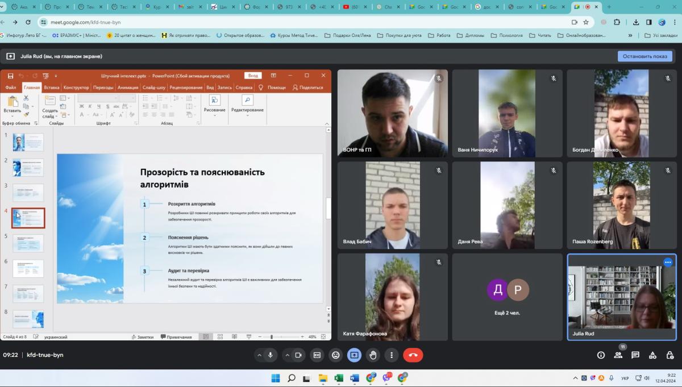
Task: Toggle the microphone on or off
Action: tap(271, 355)
